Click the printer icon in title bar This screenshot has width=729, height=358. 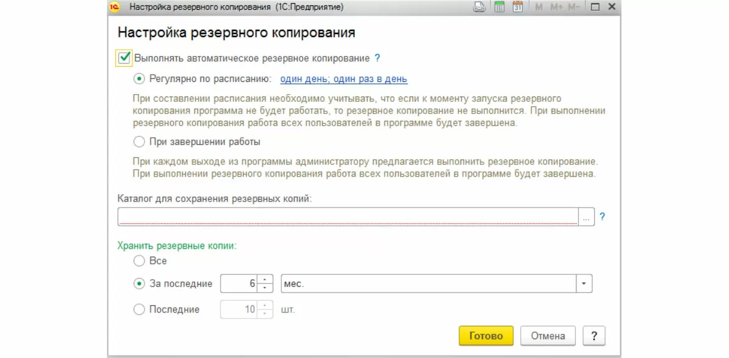pyautogui.click(x=479, y=7)
